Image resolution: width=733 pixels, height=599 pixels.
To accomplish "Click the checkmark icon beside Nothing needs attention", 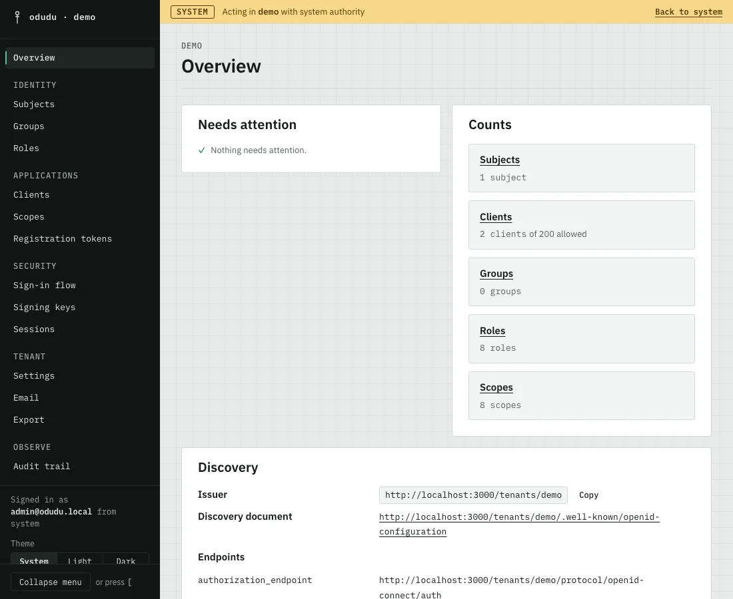I will pyautogui.click(x=201, y=150).
